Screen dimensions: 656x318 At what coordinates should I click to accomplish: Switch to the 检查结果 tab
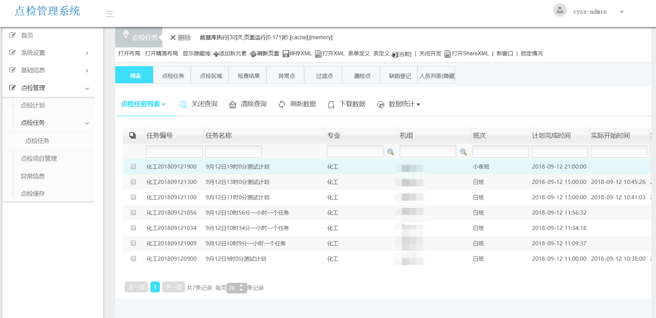click(248, 76)
